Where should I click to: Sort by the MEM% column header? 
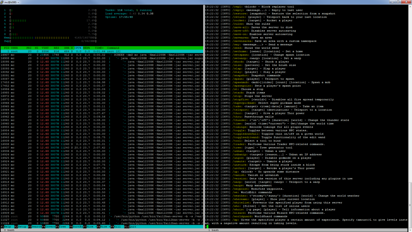86,48
